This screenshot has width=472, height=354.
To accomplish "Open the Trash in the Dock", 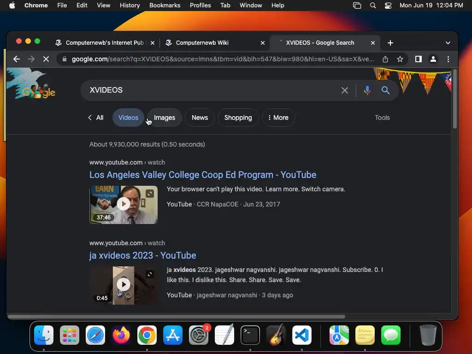I will (x=428, y=335).
